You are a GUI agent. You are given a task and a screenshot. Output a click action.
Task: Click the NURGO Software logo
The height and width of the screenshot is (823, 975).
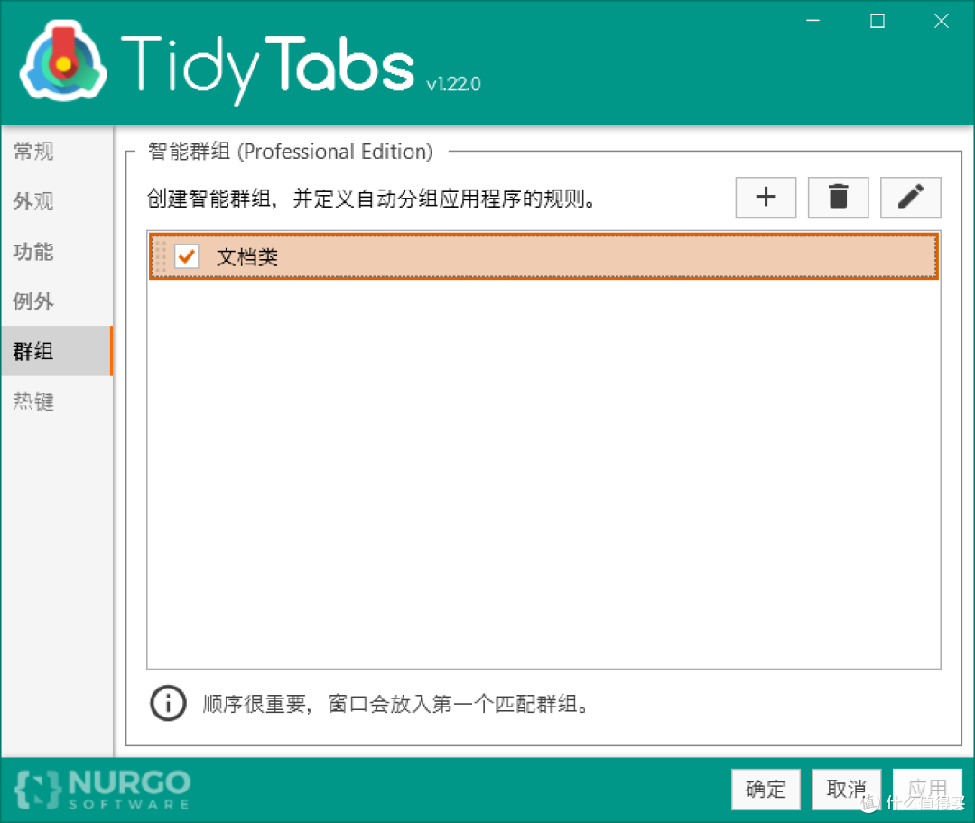[x=99, y=790]
